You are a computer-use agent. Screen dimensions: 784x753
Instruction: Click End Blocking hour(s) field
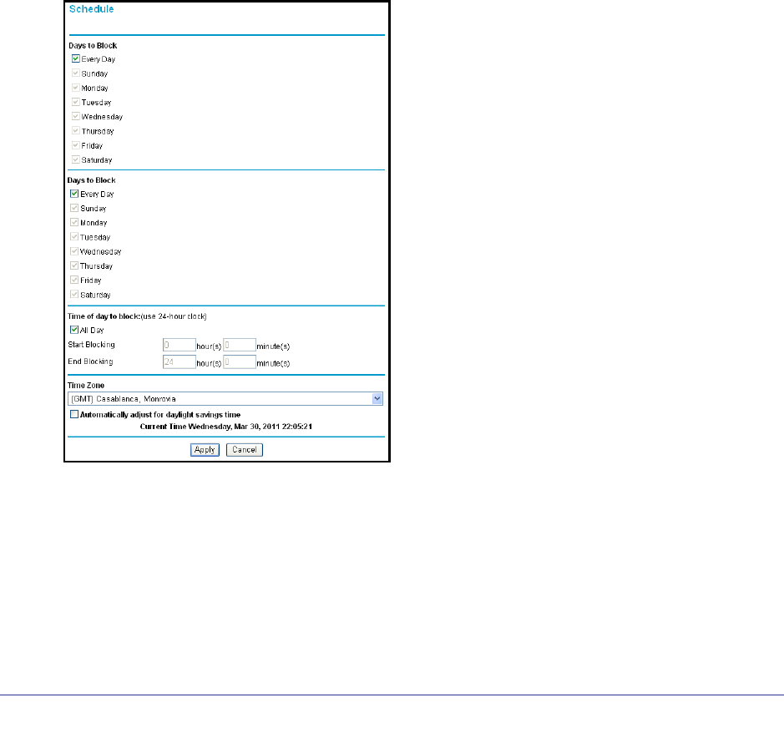[x=179, y=362]
